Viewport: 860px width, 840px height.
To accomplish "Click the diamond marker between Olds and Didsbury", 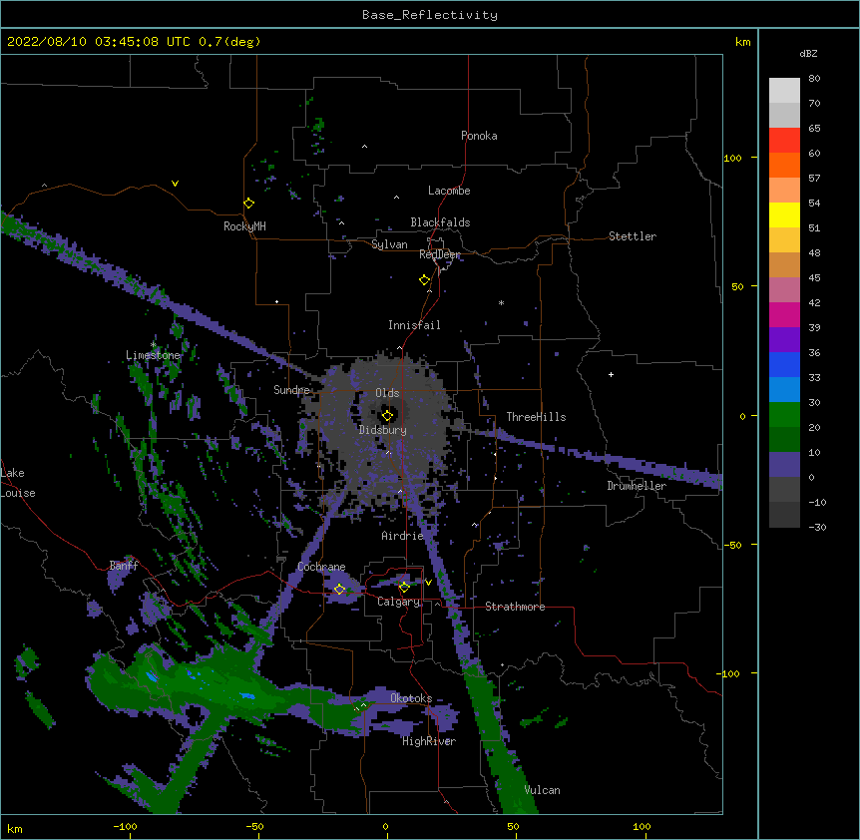I will coord(387,416).
